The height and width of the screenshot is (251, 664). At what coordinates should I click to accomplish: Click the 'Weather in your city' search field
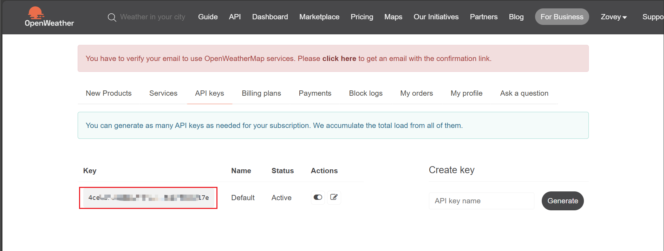tap(152, 17)
